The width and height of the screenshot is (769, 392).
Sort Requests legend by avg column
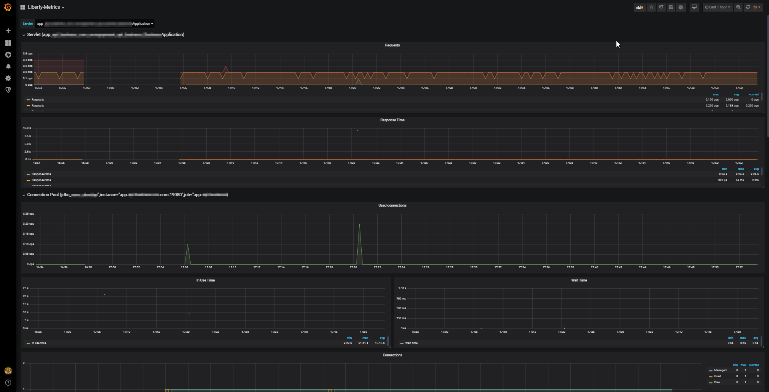(736, 94)
